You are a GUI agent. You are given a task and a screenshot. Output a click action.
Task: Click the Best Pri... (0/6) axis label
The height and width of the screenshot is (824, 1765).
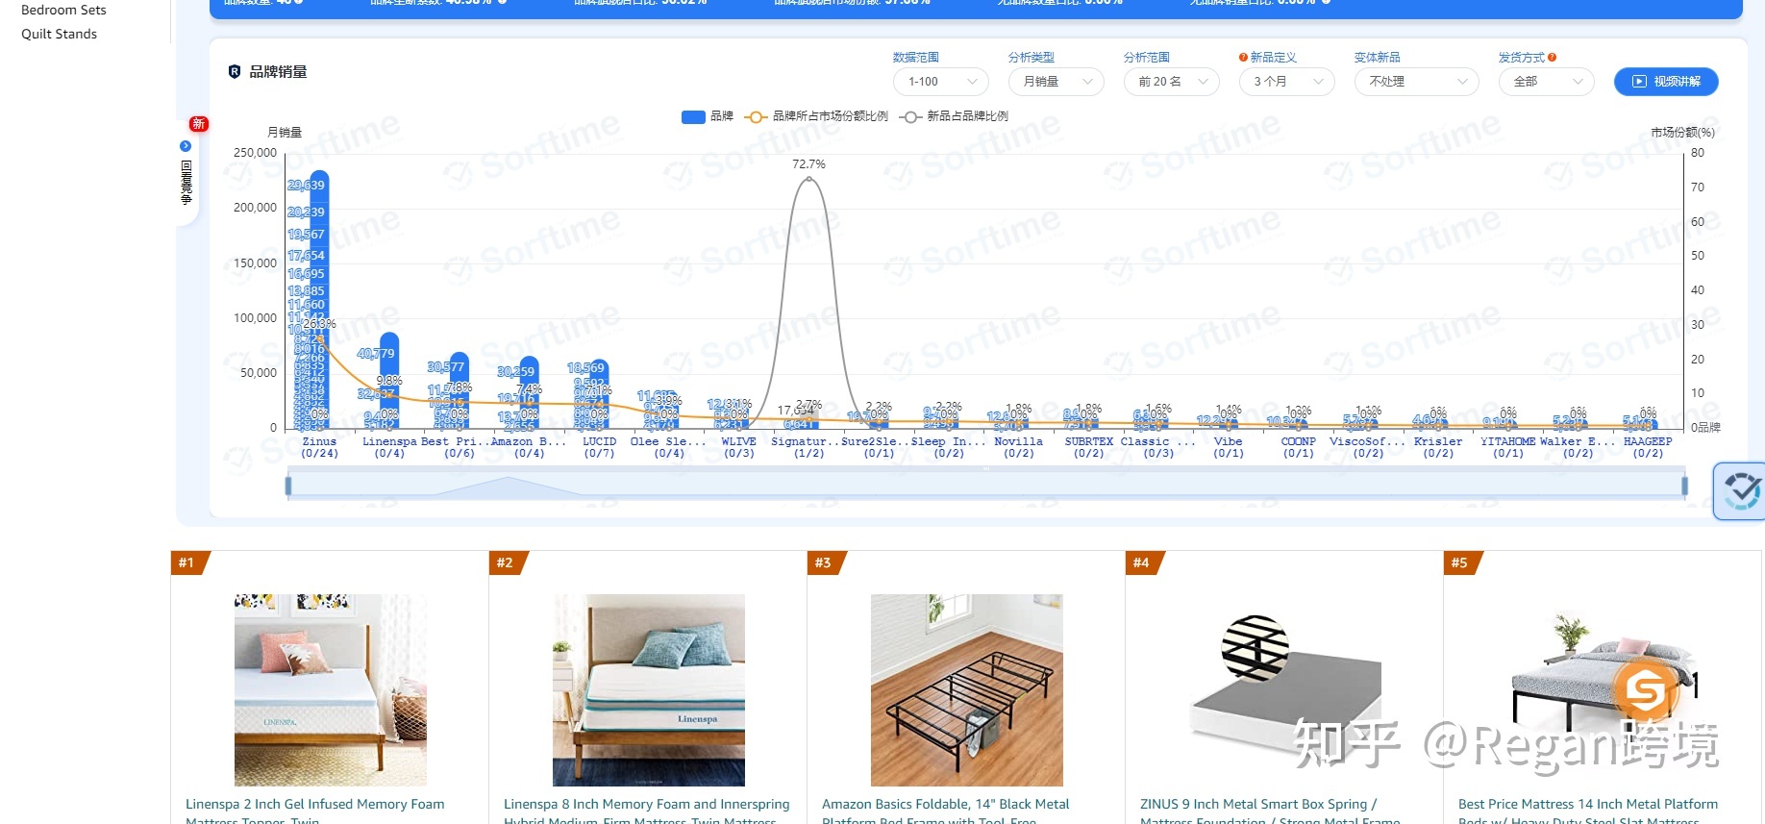[460, 447]
